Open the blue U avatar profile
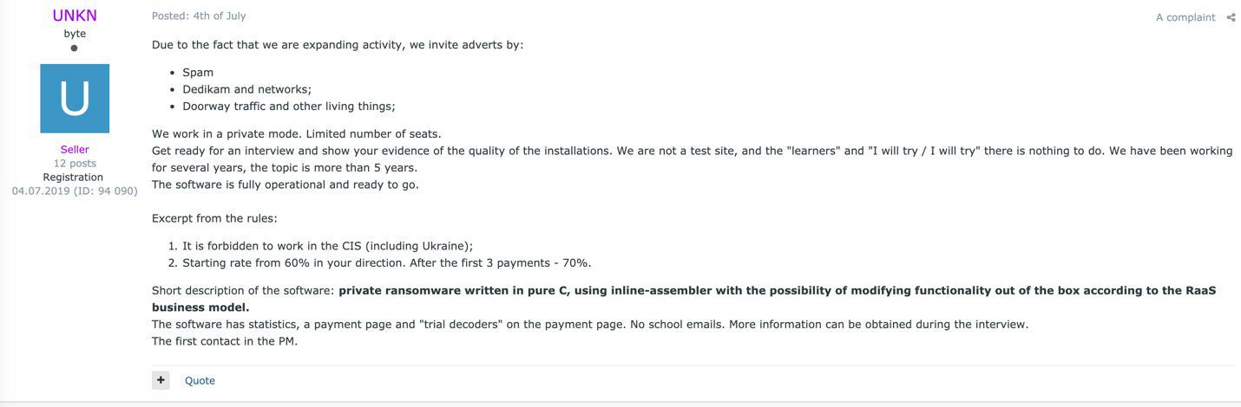 75,99
